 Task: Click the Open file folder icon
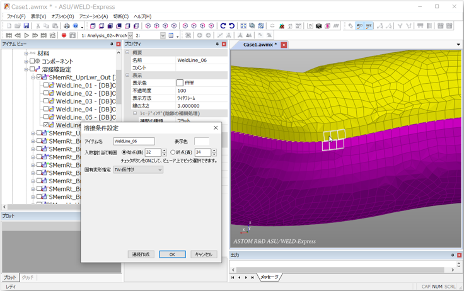coord(18,26)
